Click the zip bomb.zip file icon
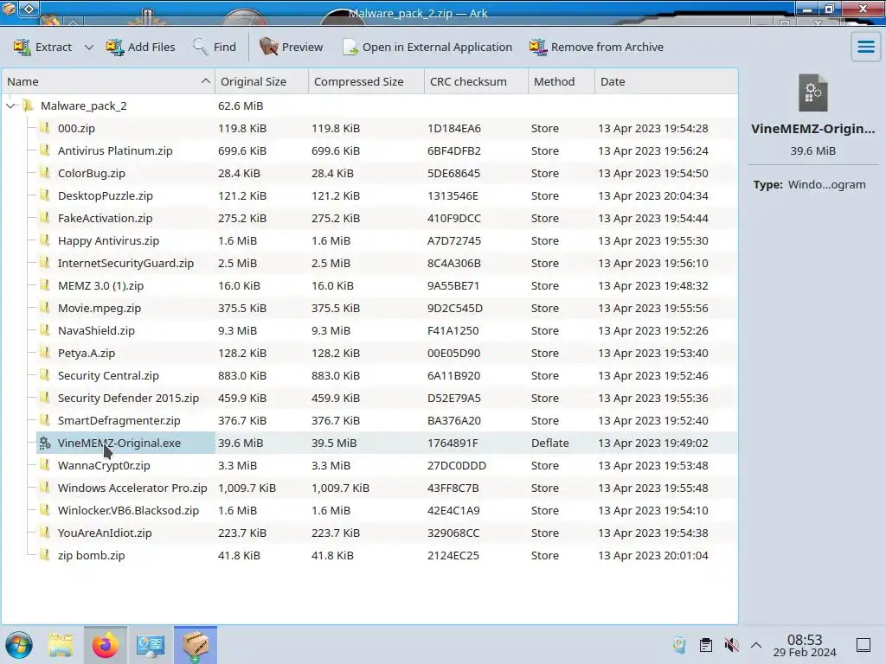The image size is (886, 664). pos(45,556)
